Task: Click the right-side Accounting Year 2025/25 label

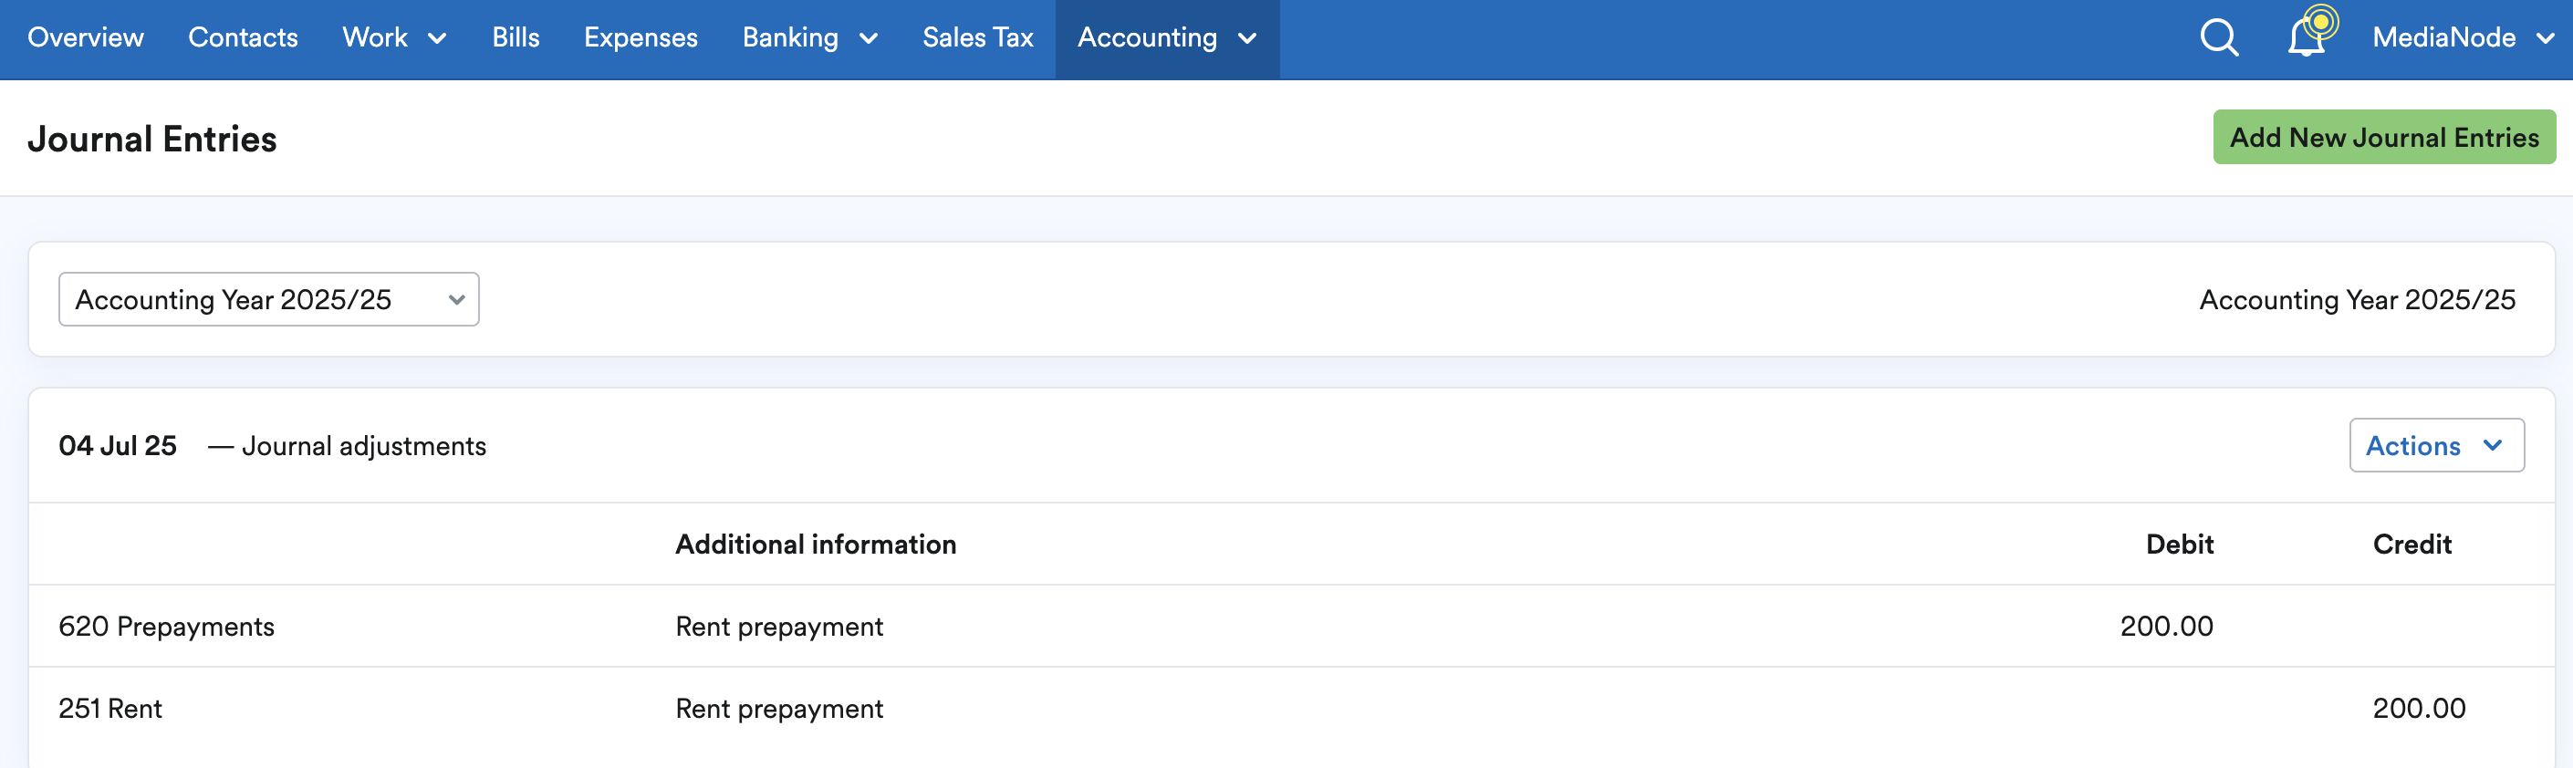Action: [2356, 299]
